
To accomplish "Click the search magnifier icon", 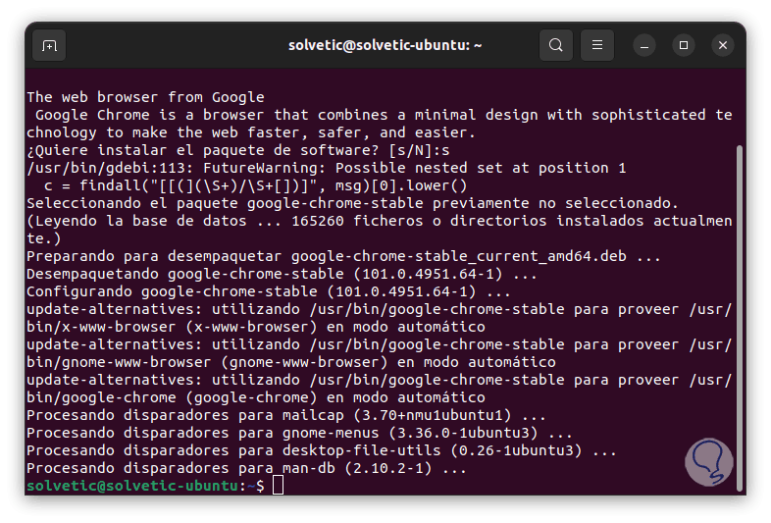I will click(556, 45).
